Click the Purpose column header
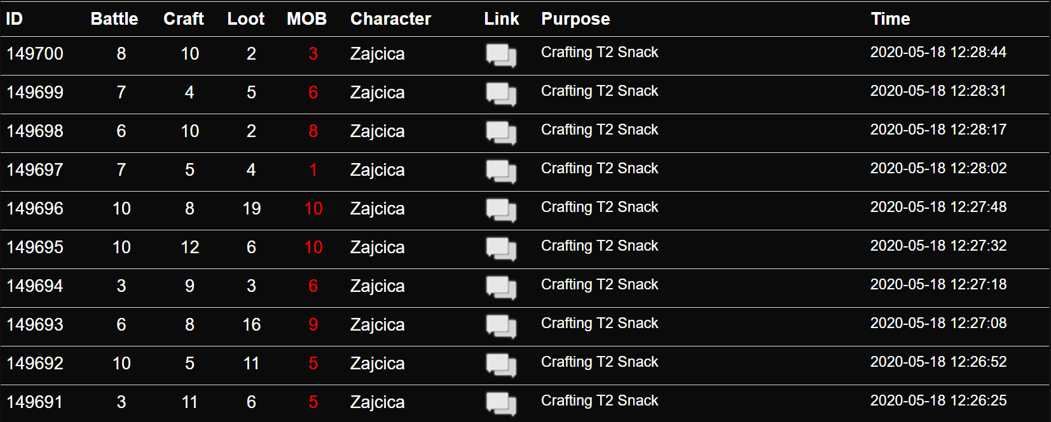This screenshot has width=1051, height=422. point(575,19)
